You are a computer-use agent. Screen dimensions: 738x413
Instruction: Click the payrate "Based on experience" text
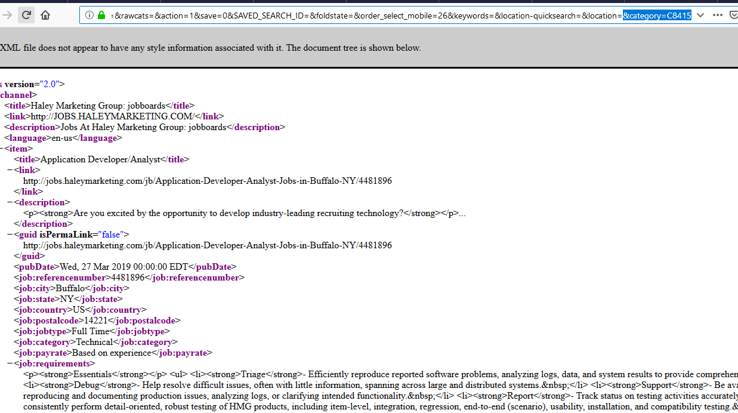[x=112, y=353]
